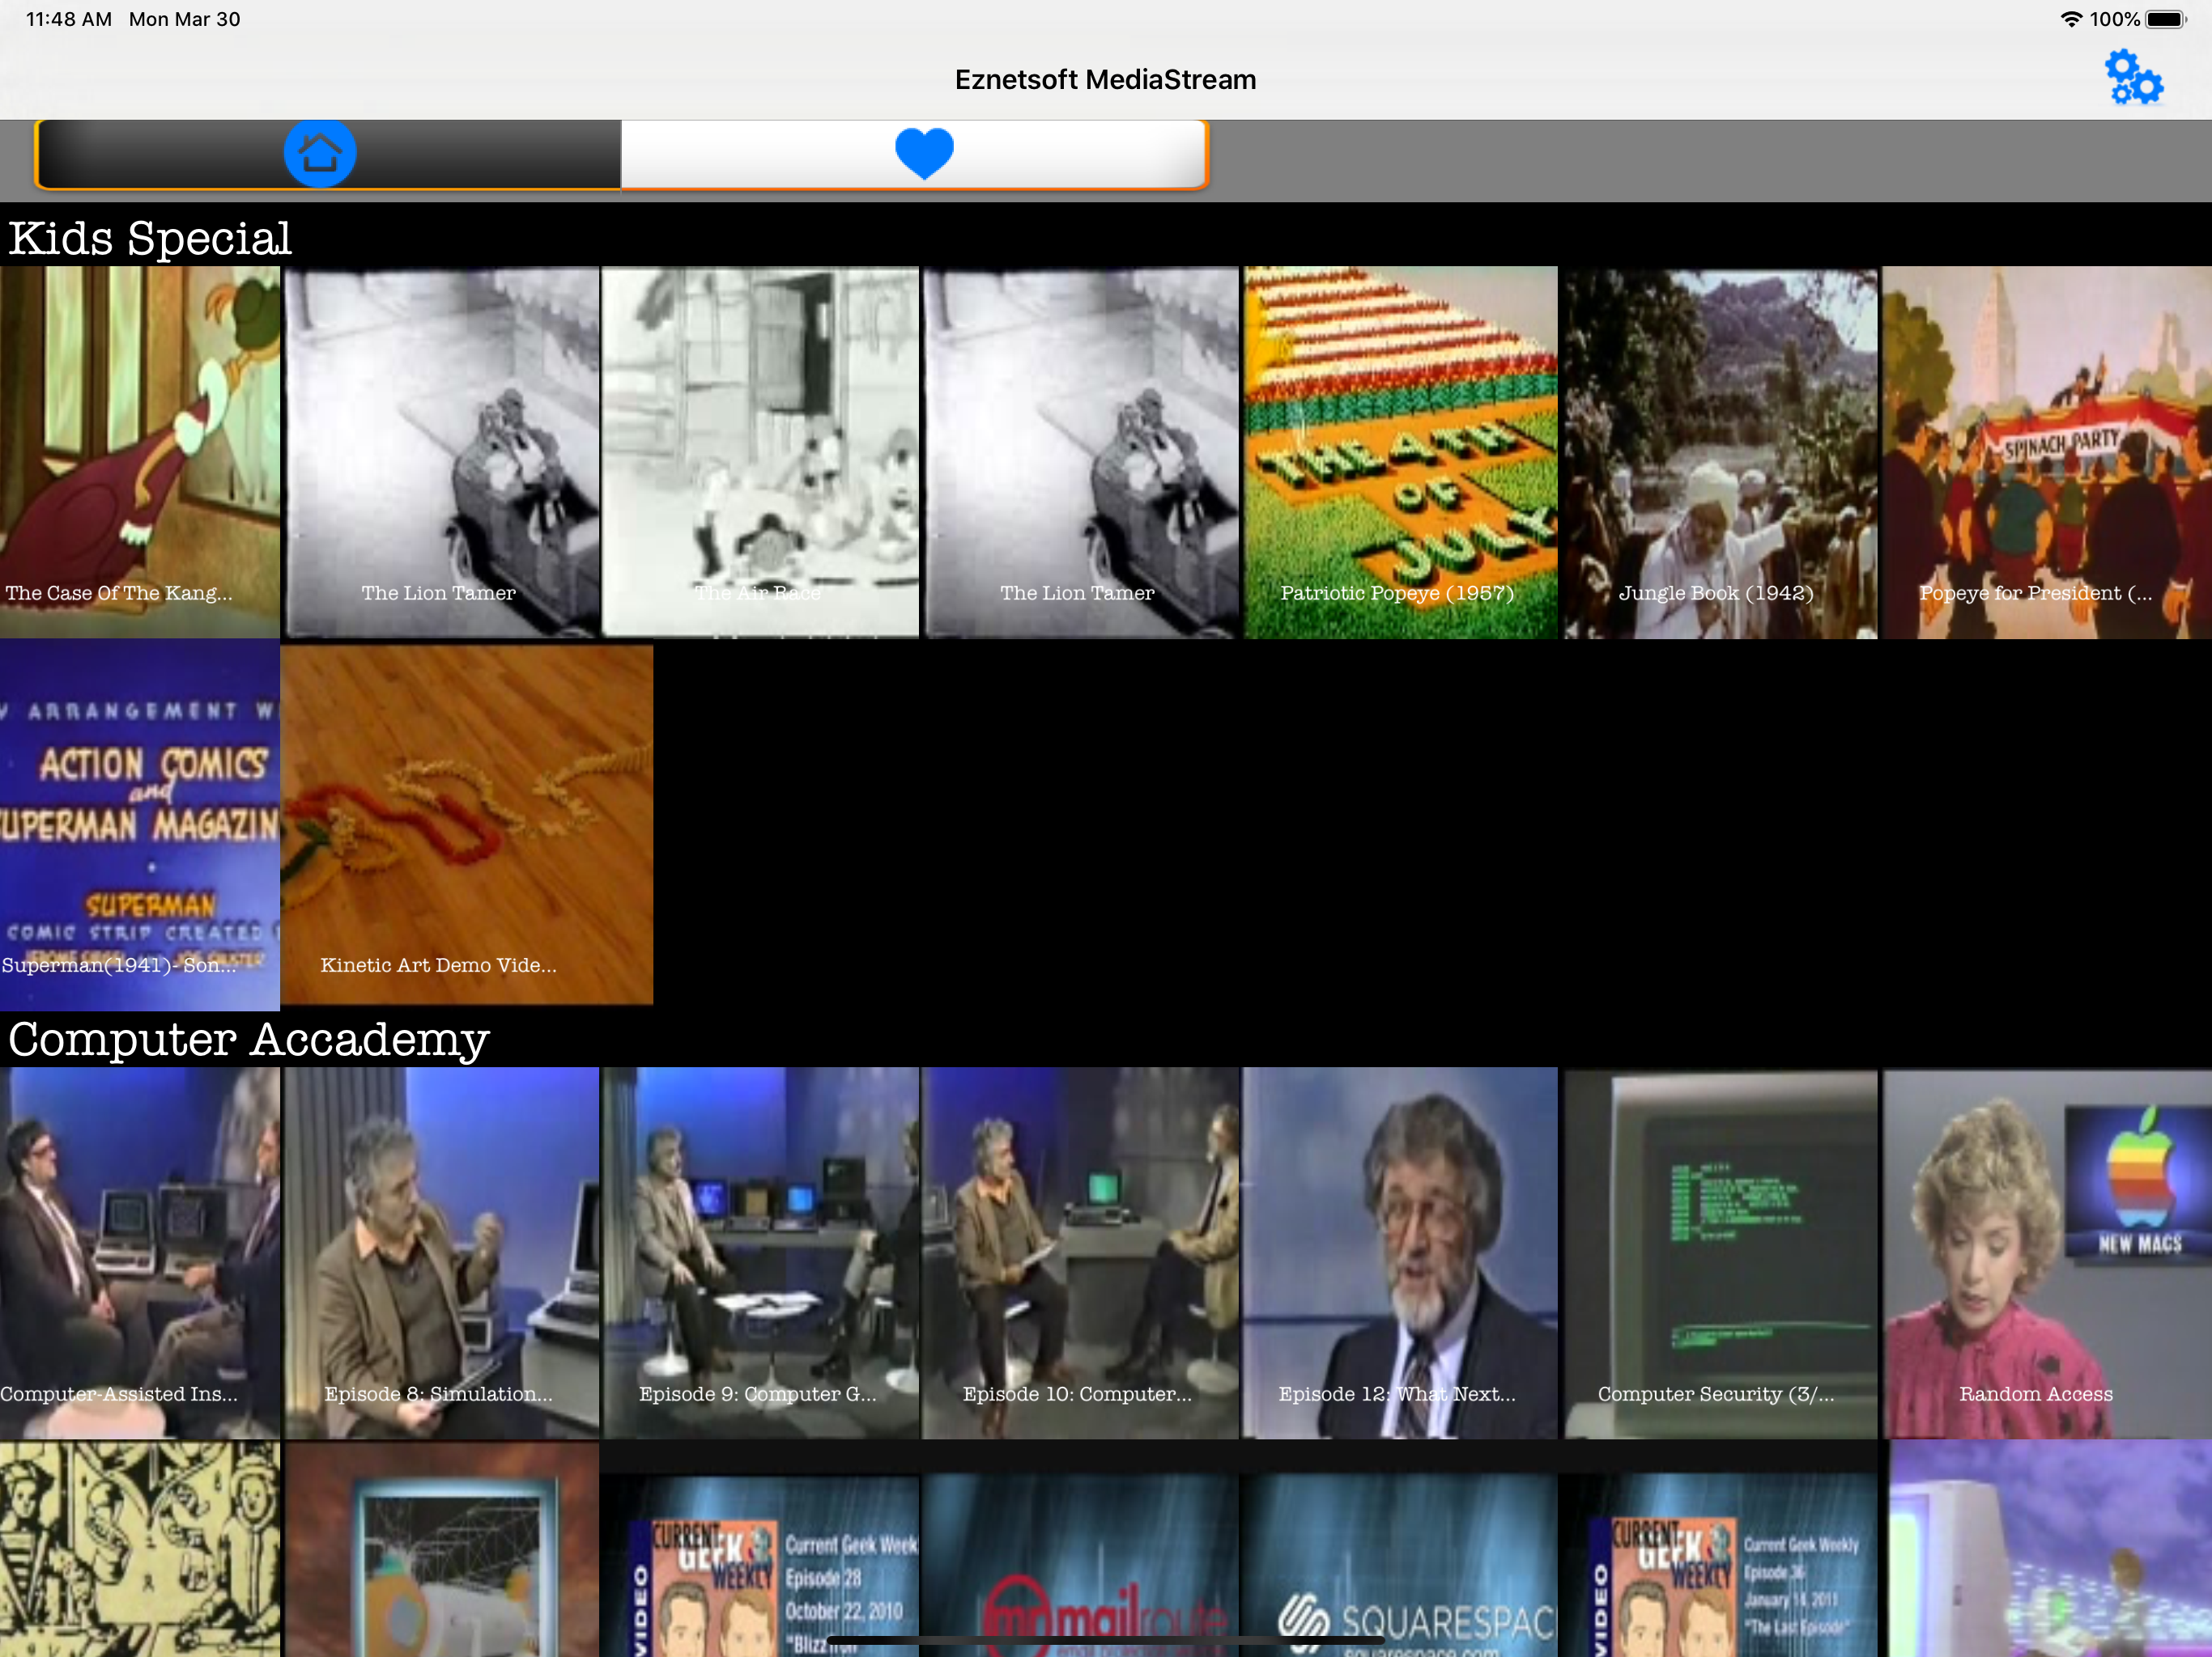Open The Air Race cartoon thumbnail
The width and height of the screenshot is (2212, 1657).
[x=760, y=451]
